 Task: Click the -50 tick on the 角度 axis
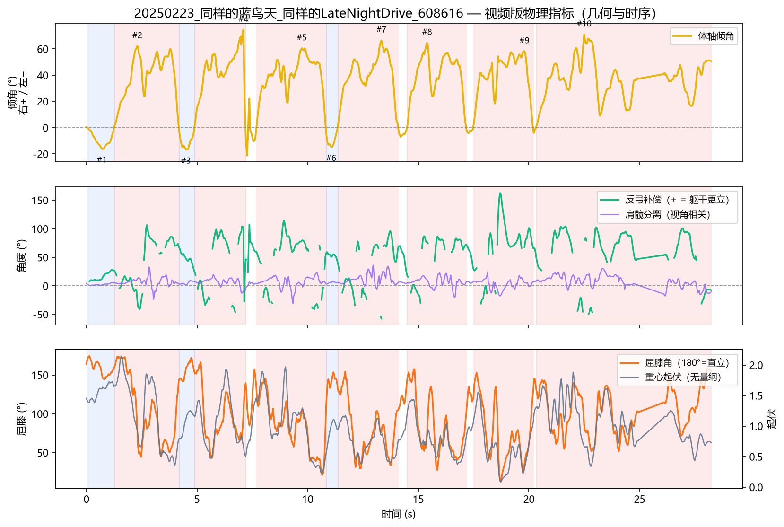(41, 315)
